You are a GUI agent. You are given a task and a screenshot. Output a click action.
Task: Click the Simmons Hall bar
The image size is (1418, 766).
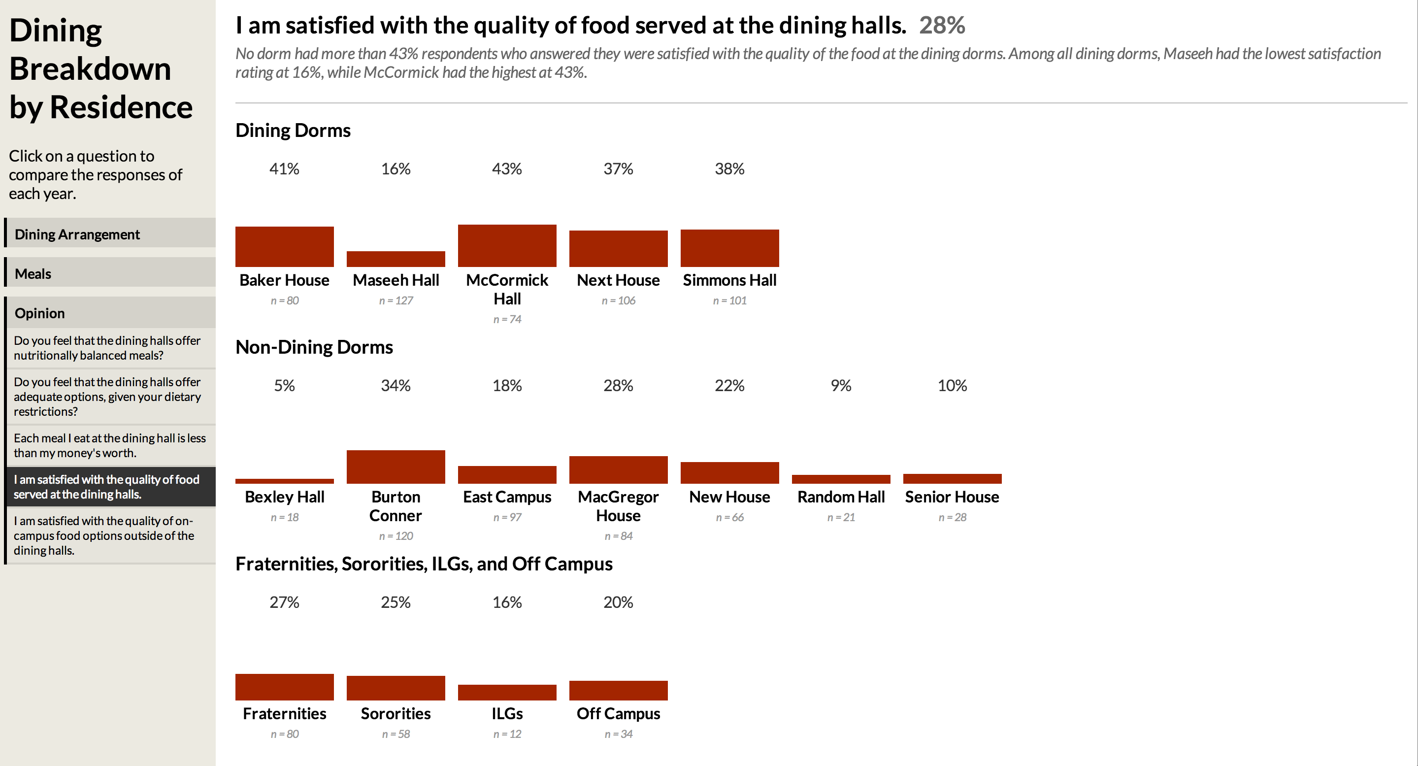pyautogui.click(x=729, y=248)
